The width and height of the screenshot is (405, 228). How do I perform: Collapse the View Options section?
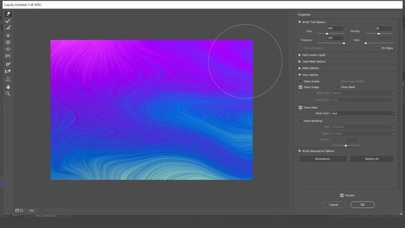299,75
